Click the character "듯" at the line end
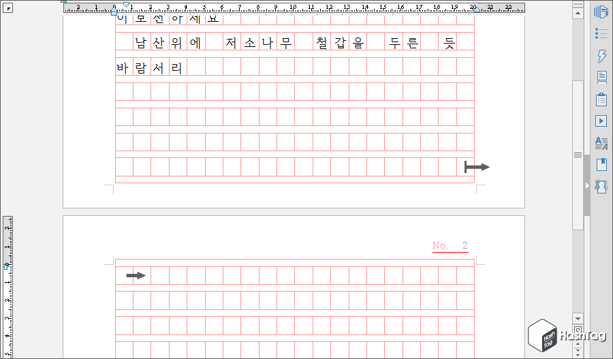This screenshot has height=359, width=613. point(450,42)
